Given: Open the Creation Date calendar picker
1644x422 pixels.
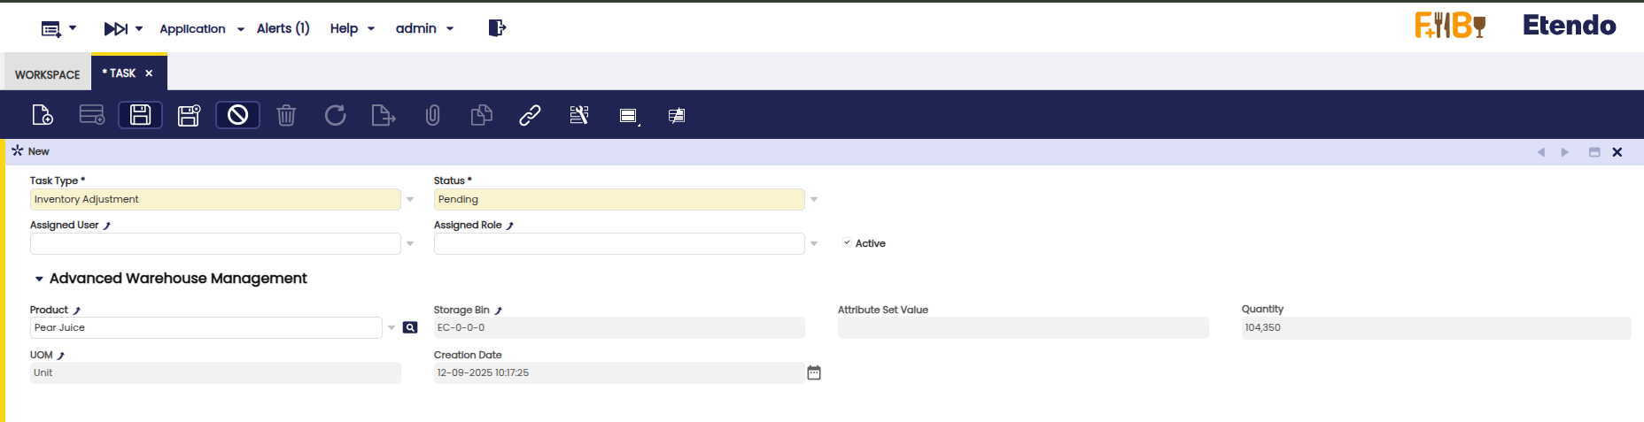Looking at the screenshot, I should pos(814,372).
